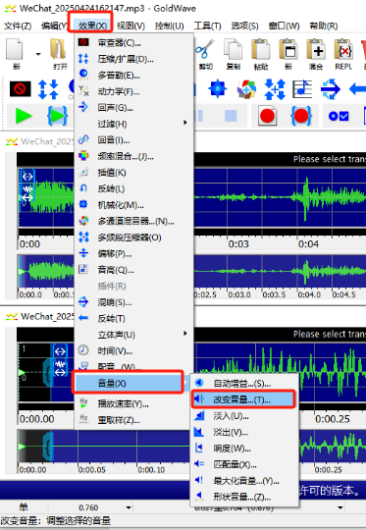The image size is (366, 530).
Task: Choose 淡入(U)... fade in entry
Action: 244,416
